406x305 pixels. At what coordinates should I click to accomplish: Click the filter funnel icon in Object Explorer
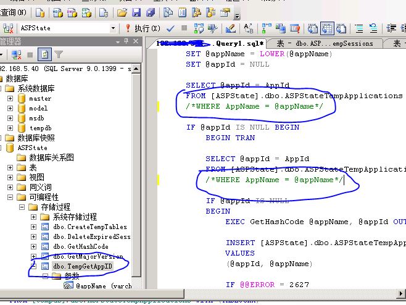[59, 54]
